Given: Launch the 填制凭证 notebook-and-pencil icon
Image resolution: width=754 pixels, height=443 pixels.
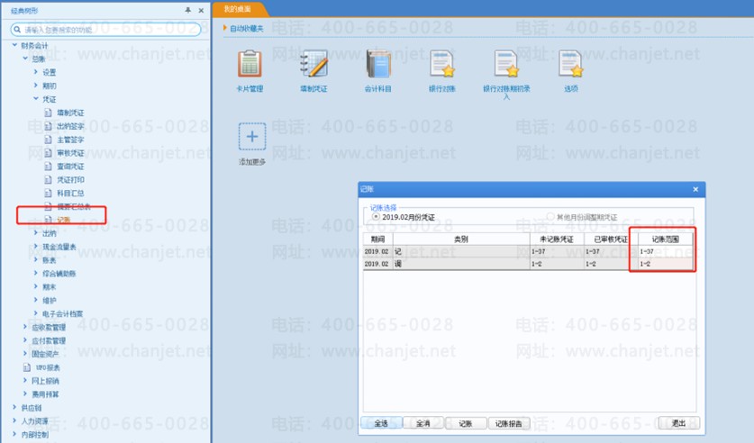Looking at the screenshot, I should pyautogui.click(x=314, y=64).
